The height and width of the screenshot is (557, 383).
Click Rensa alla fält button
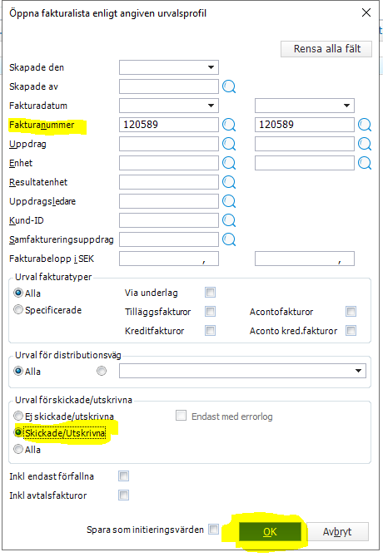[326, 49]
